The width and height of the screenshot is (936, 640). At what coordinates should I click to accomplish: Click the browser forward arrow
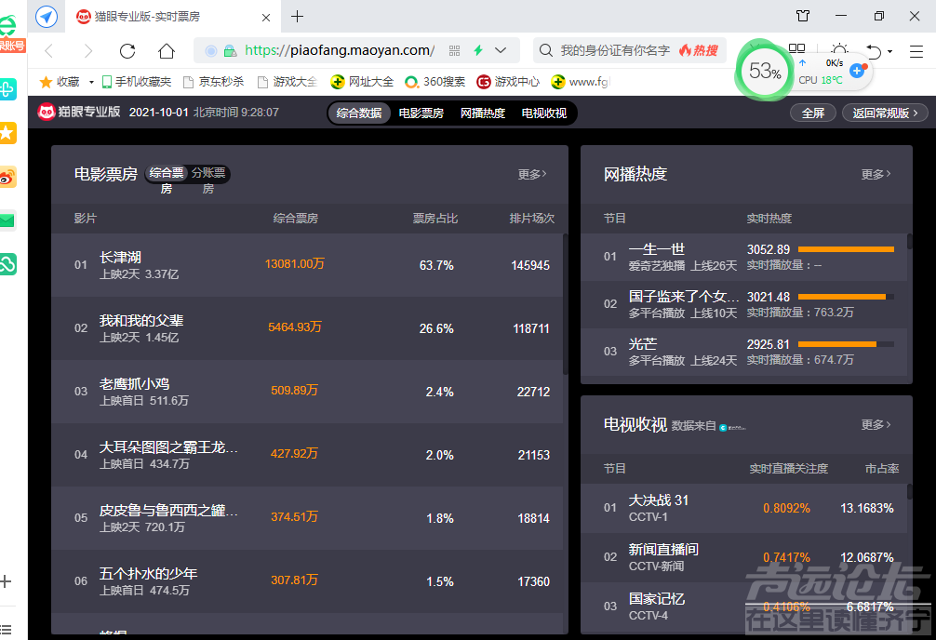pyautogui.click(x=87, y=51)
